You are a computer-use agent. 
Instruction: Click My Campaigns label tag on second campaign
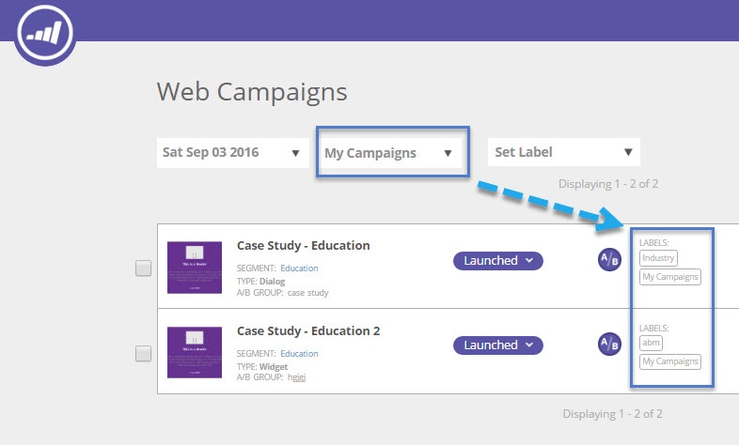669,361
